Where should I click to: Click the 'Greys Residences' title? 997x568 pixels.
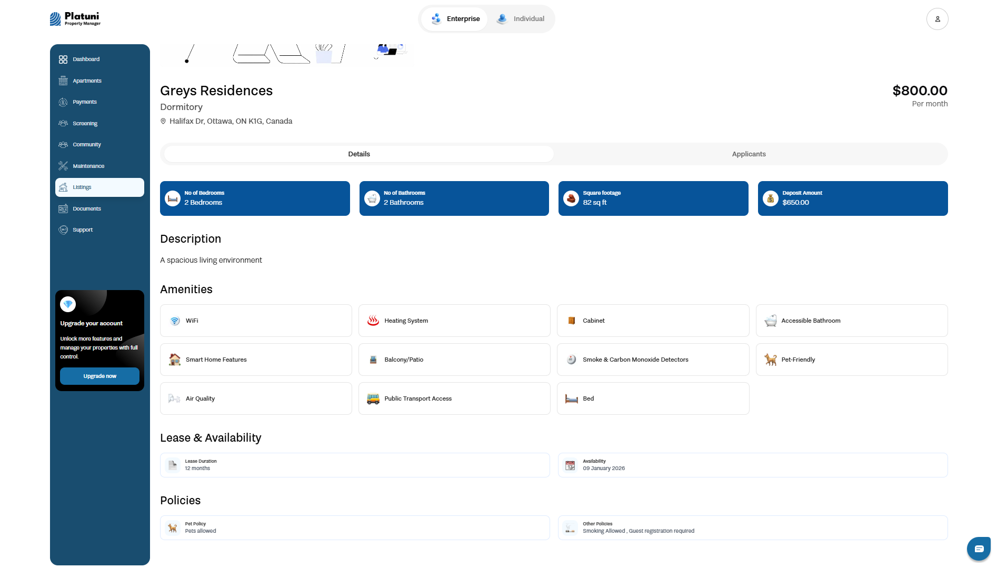tap(216, 91)
